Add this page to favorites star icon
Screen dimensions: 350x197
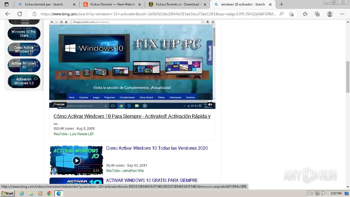[x=291, y=14]
